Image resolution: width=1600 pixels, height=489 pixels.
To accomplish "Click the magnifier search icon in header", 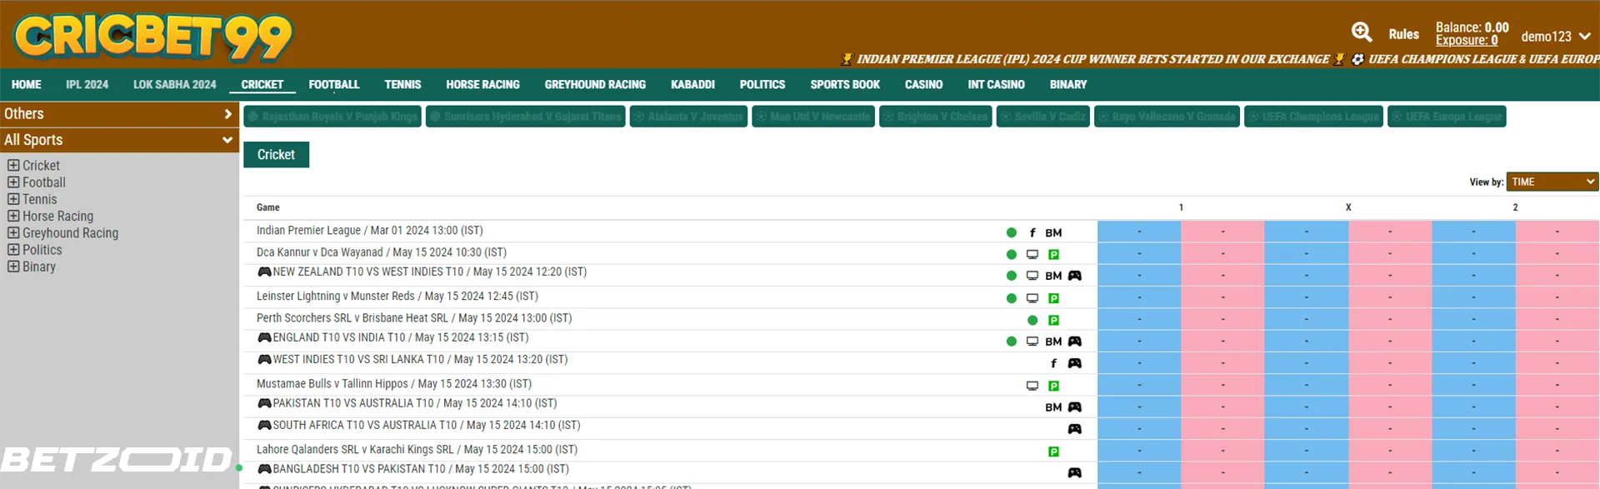I will point(1361,32).
